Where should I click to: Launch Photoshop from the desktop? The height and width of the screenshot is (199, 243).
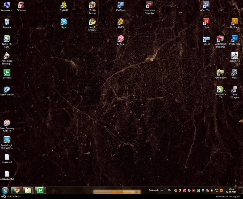[x=234, y=39]
